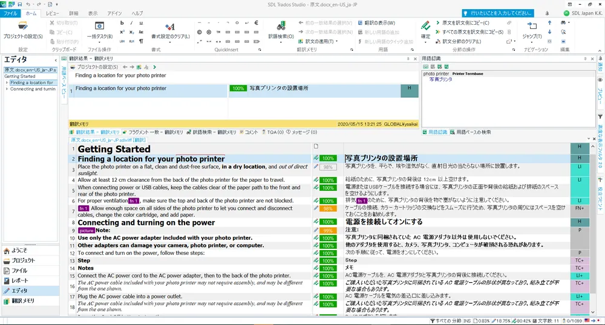Collapse the エディタ navigation pane
The image size is (605, 325).
pos(56,60)
